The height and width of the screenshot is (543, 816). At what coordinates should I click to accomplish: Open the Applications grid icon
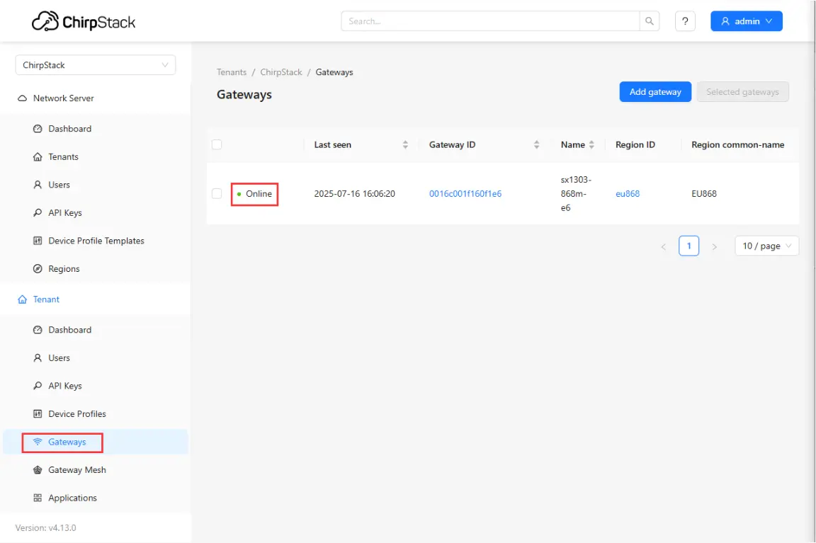tap(39, 498)
